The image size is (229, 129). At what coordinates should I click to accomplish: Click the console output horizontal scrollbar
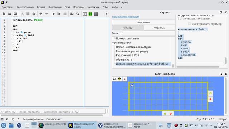[x=52, y=115]
